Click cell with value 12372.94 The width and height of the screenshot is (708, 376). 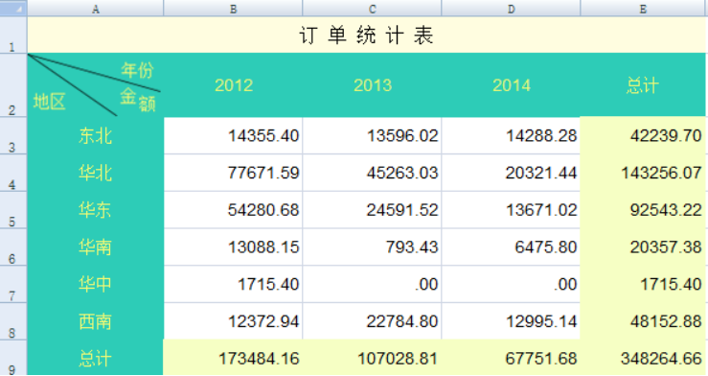[x=233, y=321]
